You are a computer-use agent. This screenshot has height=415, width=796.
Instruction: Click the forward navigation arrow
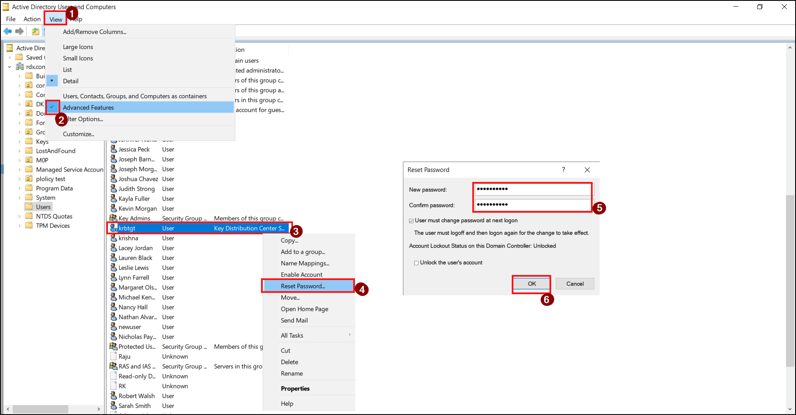click(x=19, y=31)
